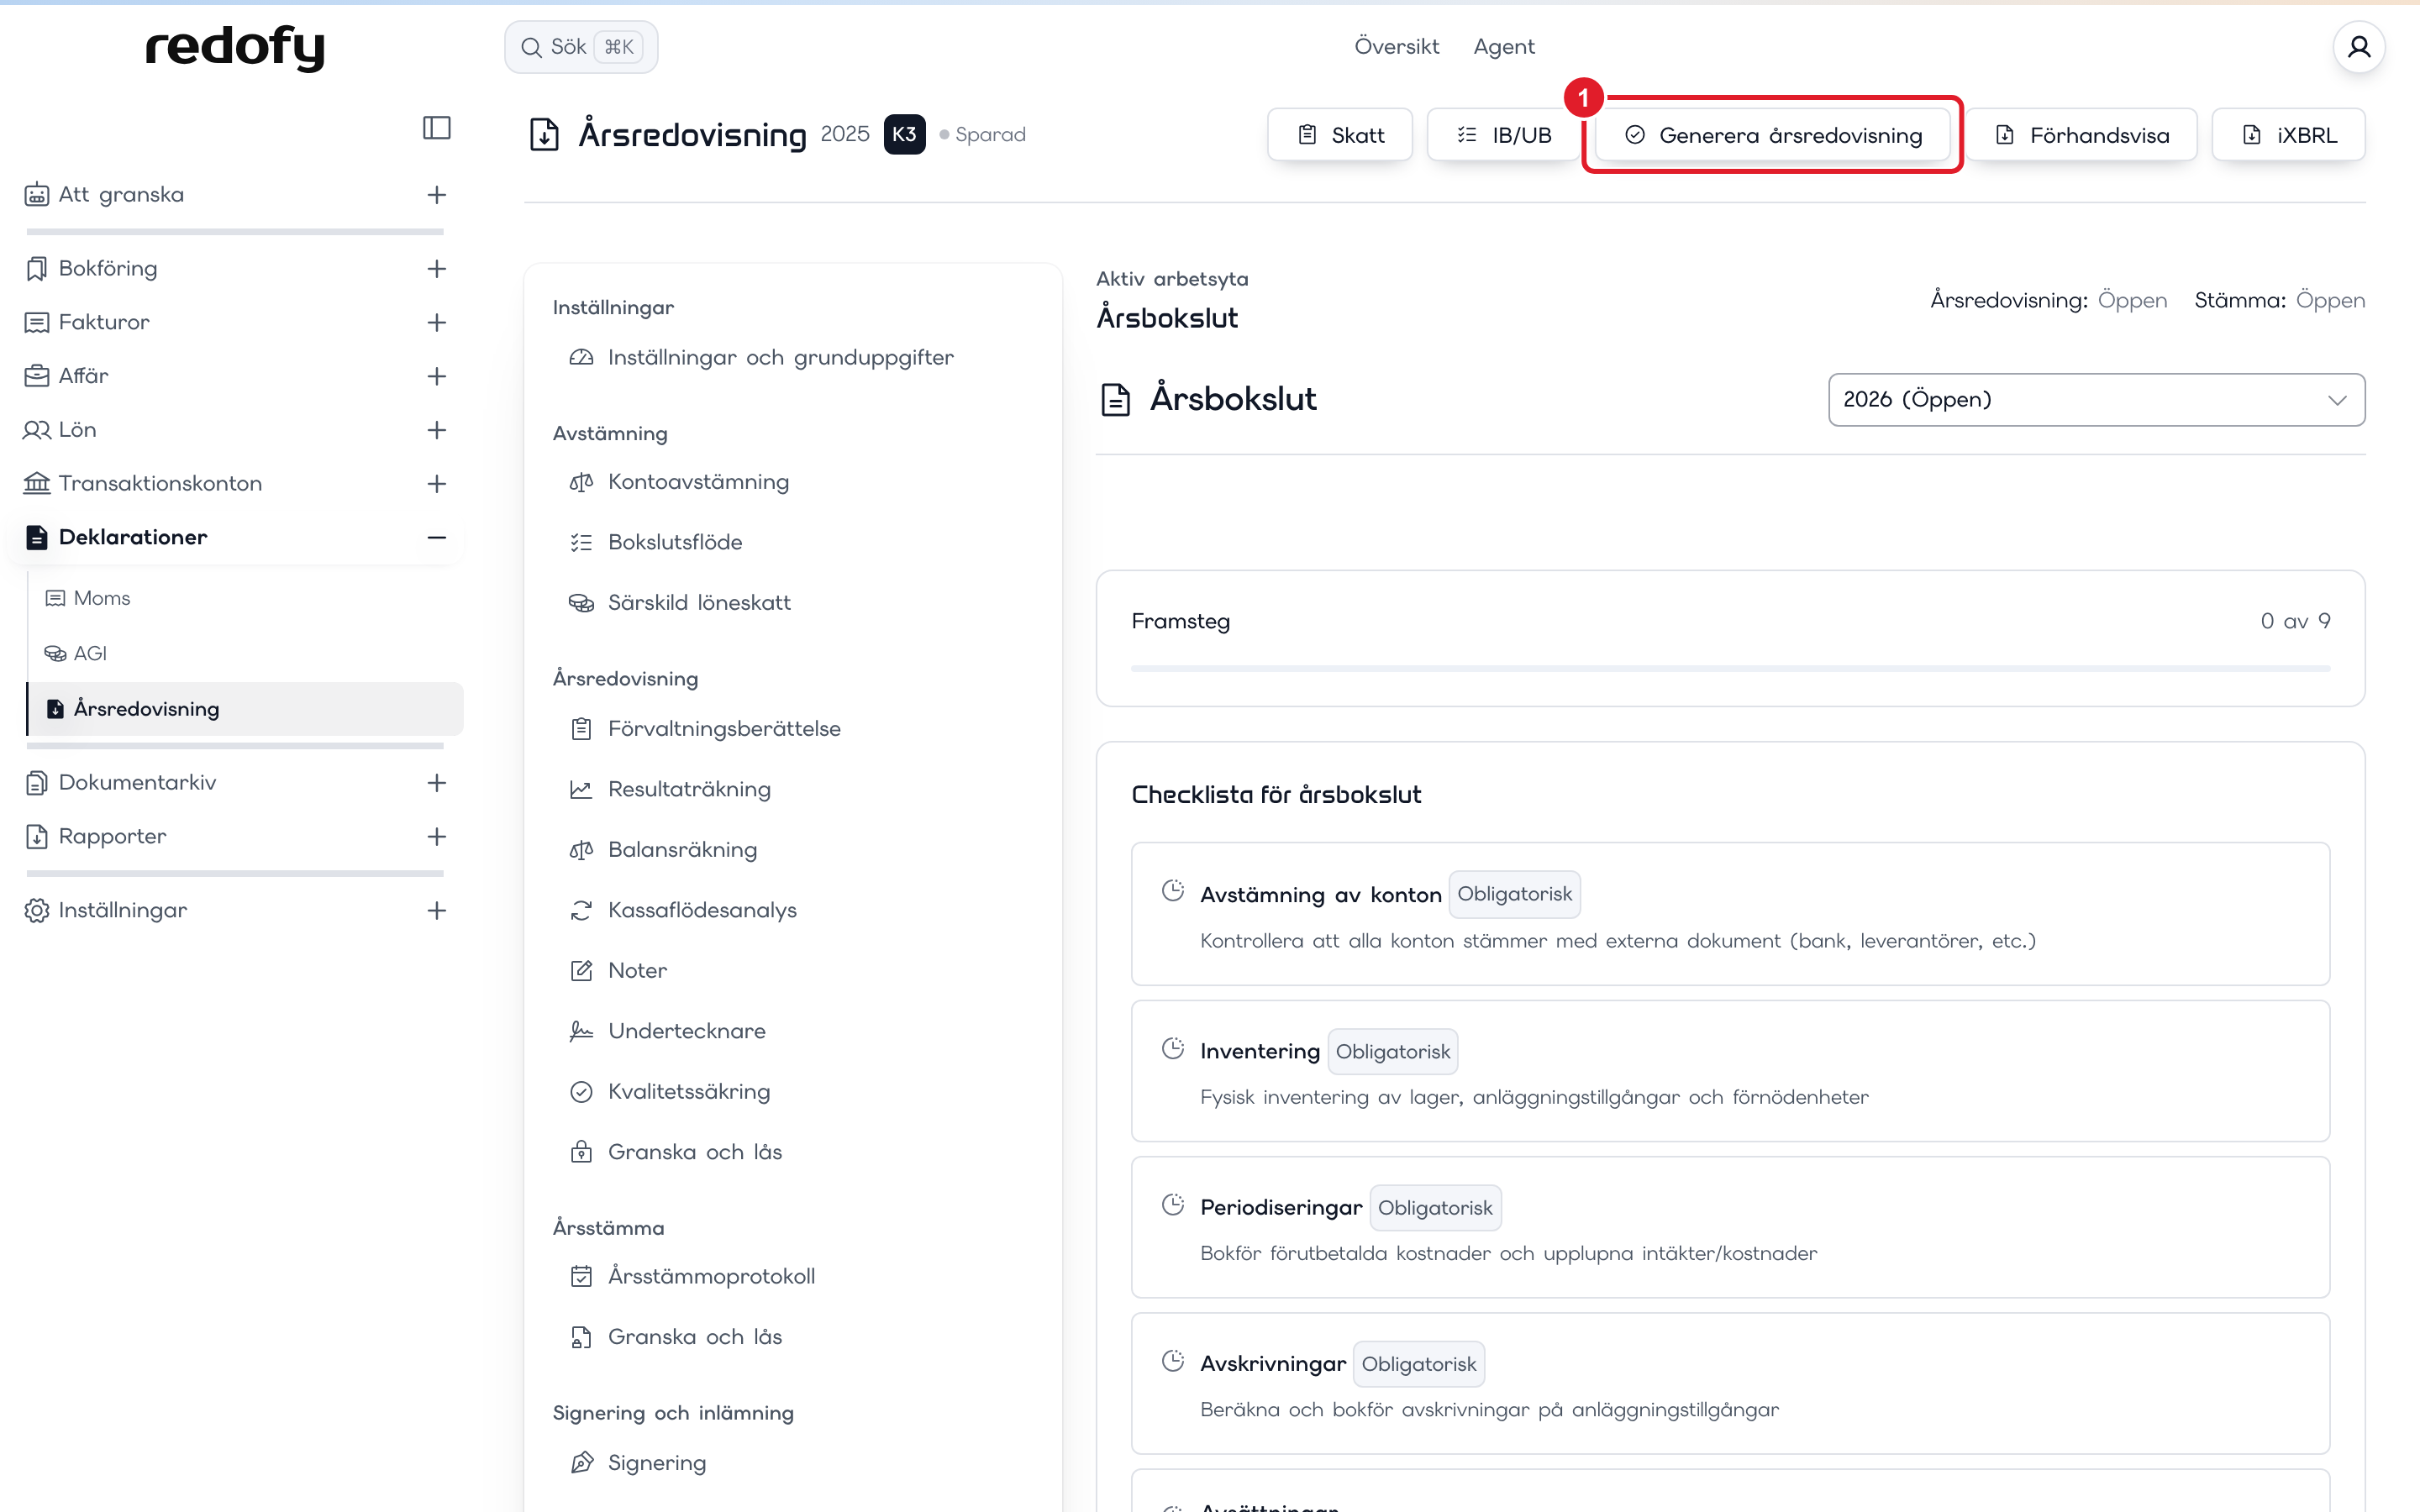Expand the Att granska section

[x=436, y=195]
